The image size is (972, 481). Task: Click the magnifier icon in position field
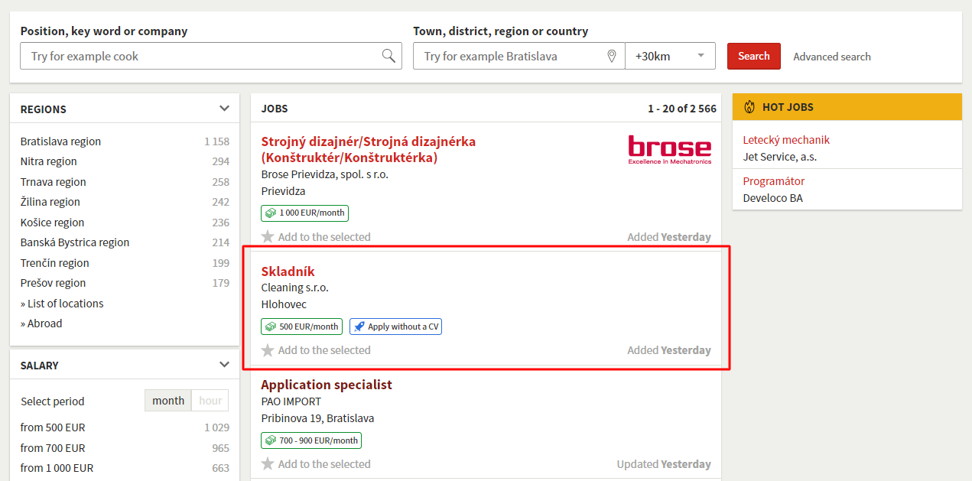click(x=388, y=56)
